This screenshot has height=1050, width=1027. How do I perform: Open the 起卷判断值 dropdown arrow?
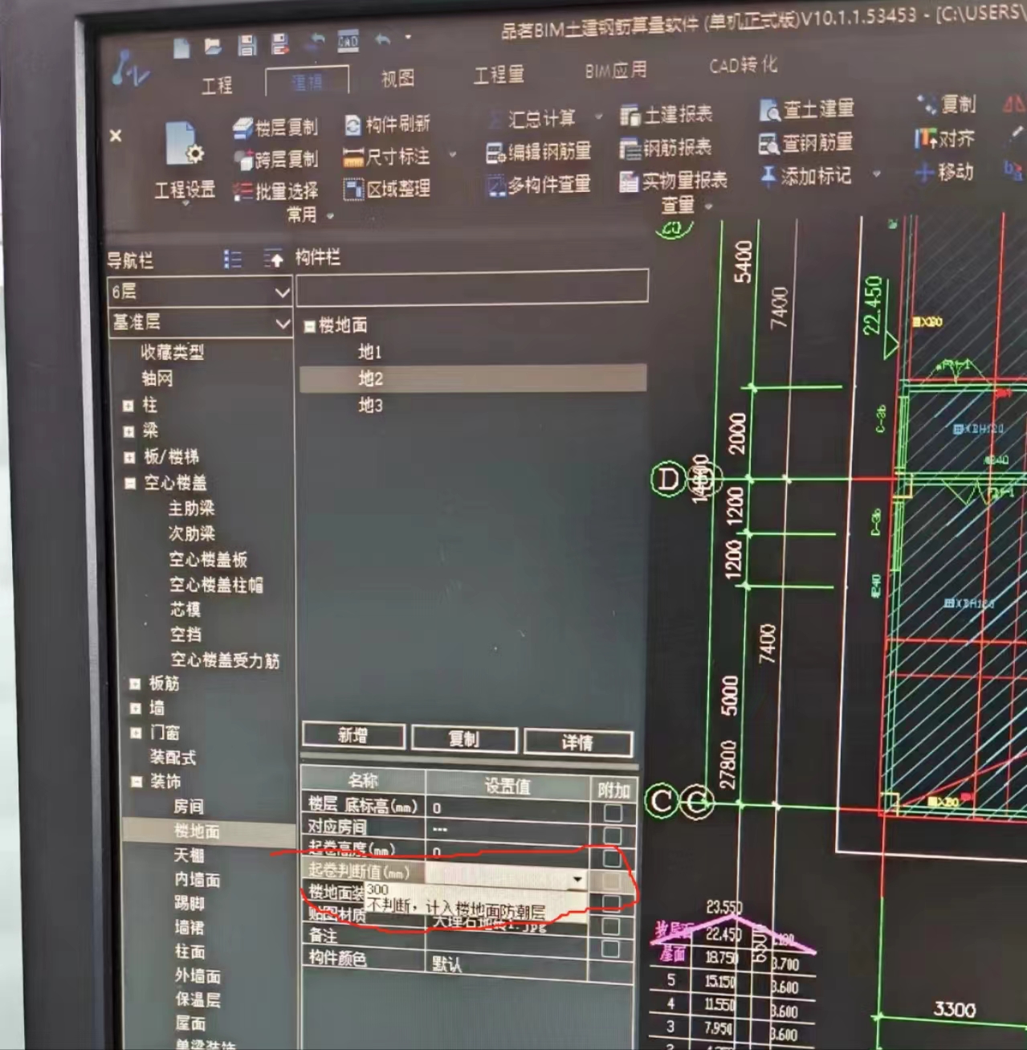point(577,880)
